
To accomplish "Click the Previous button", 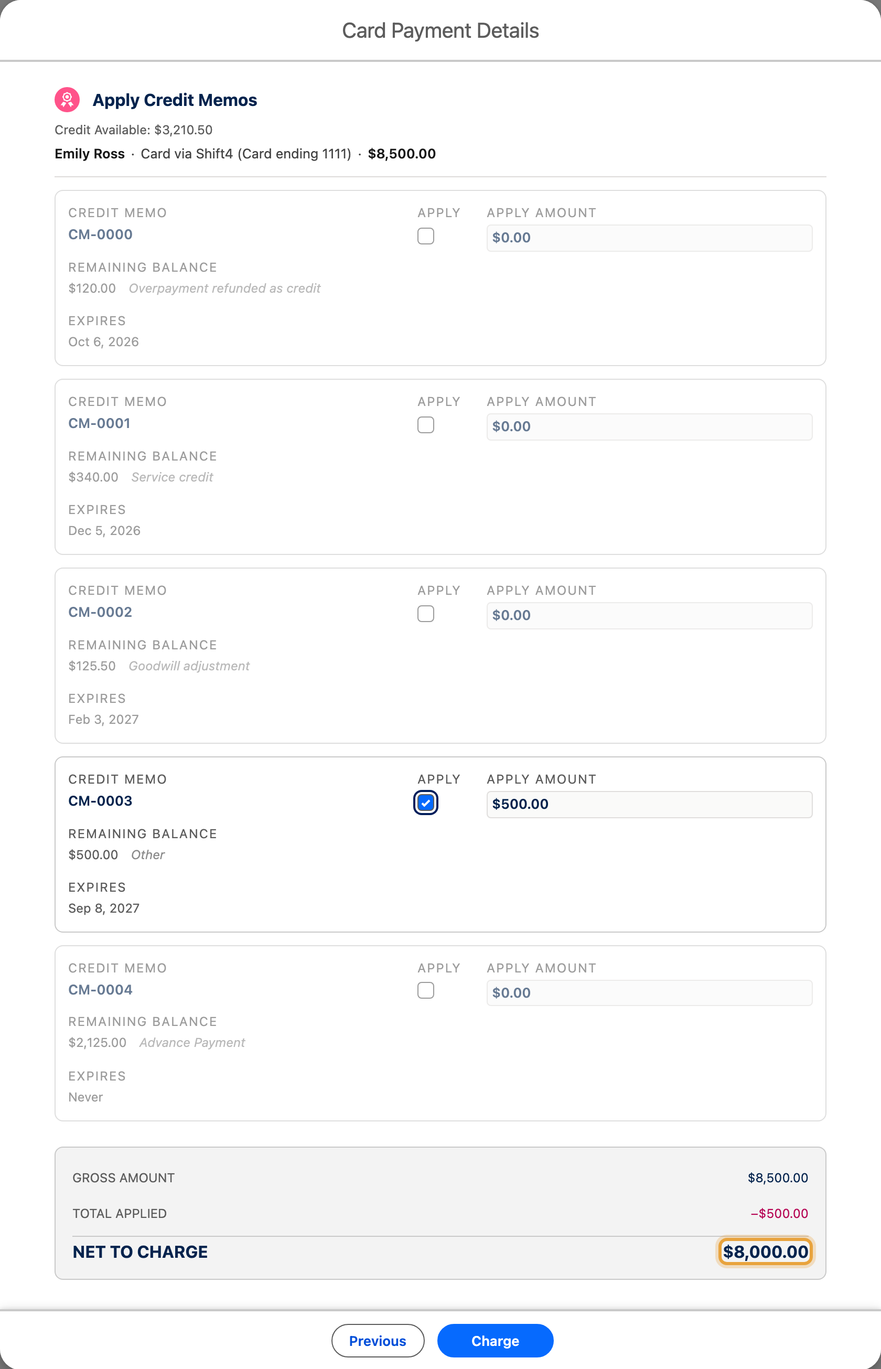I will click(x=378, y=1340).
